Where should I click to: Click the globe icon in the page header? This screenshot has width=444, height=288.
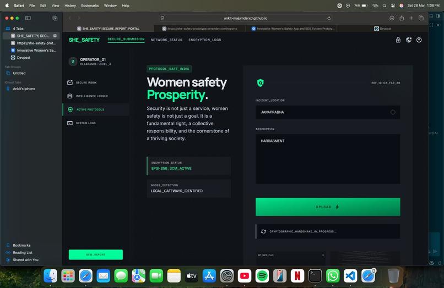pos(409,40)
